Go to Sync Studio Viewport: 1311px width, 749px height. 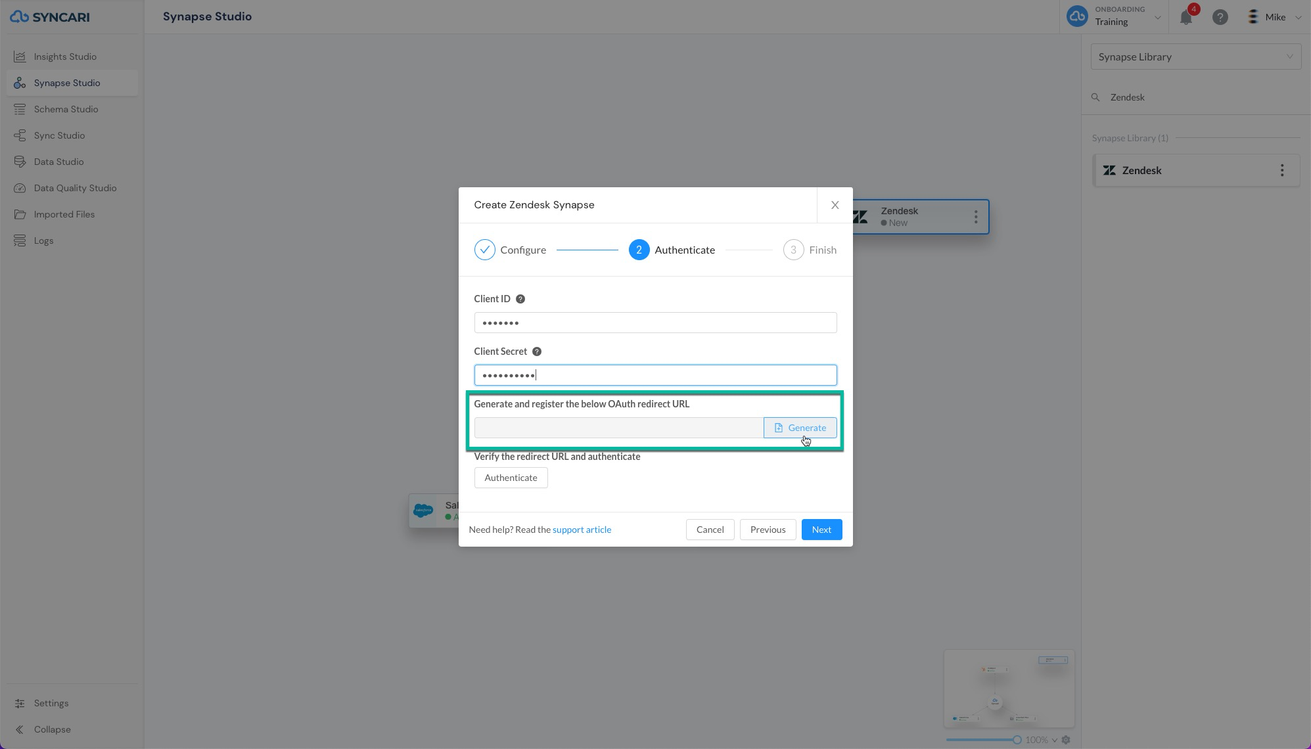[72, 135]
